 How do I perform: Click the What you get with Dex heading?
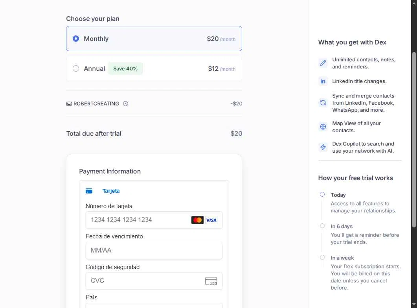point(352,42)
